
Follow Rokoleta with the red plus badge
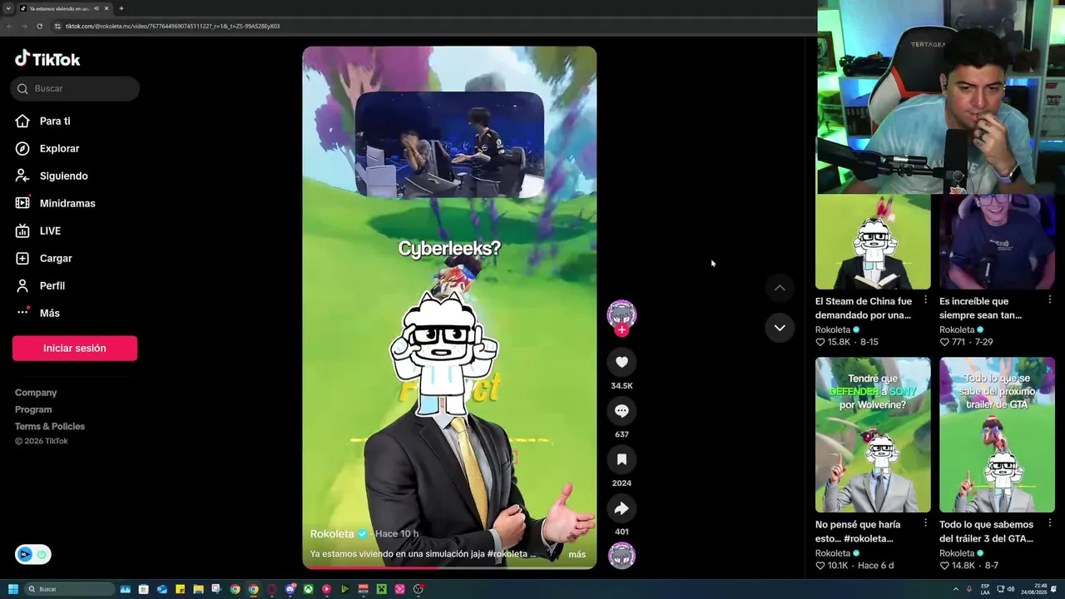click(x=622, y=330)
